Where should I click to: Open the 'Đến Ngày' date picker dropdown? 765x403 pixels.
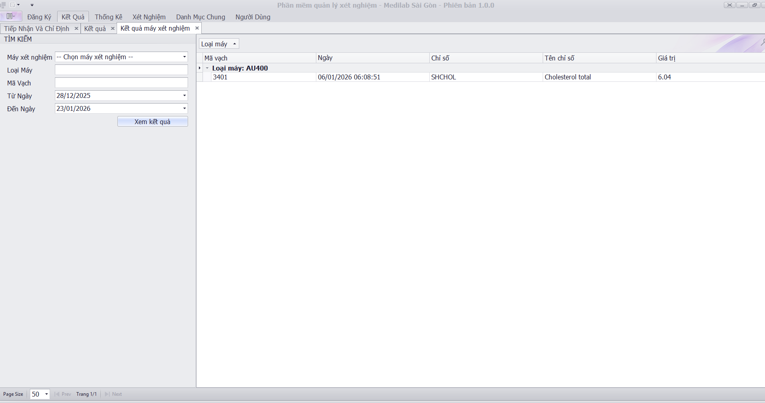tap(184, 108)
